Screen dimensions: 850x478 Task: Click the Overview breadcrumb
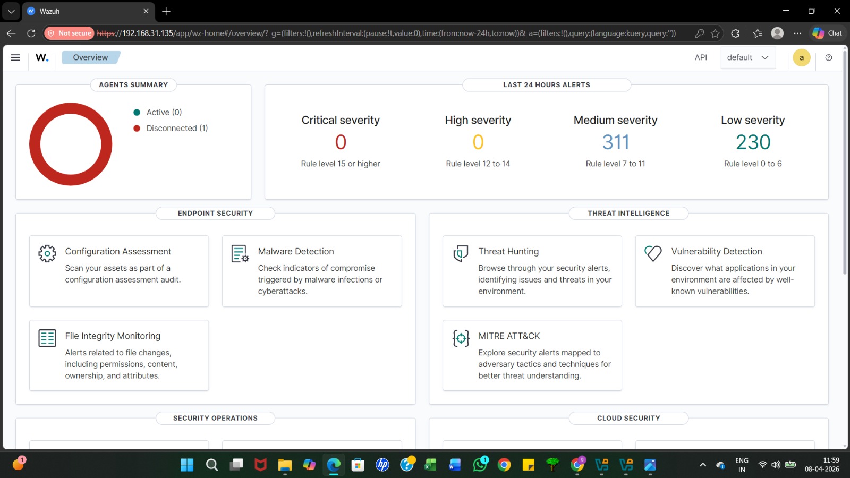91,57
